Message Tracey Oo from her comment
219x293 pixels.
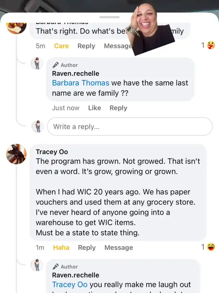click(x=118, y=248)
